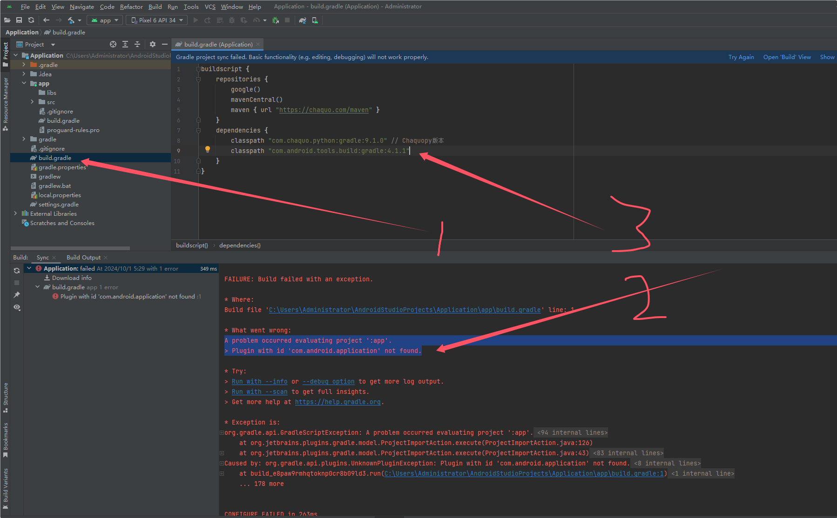The image size is (837, 518).
Task: Click the Save All icon
Action: (19, 20)
